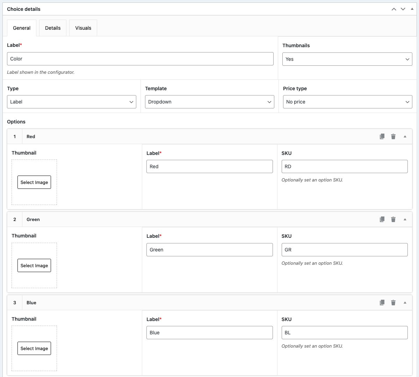Duplicate the Green option
The height and width of the screenshot is (377, 419).
[x=382, y=219]
